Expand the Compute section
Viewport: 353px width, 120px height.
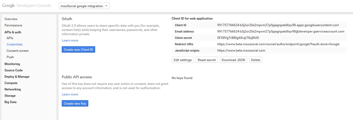tap(11, 83)
